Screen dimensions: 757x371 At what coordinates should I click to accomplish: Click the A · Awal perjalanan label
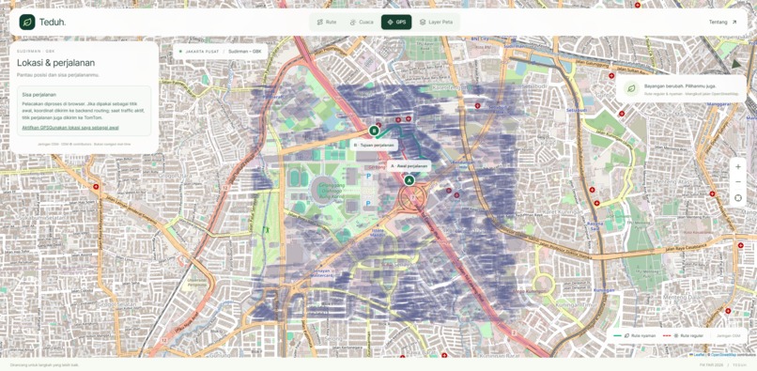tap(409, 165)
